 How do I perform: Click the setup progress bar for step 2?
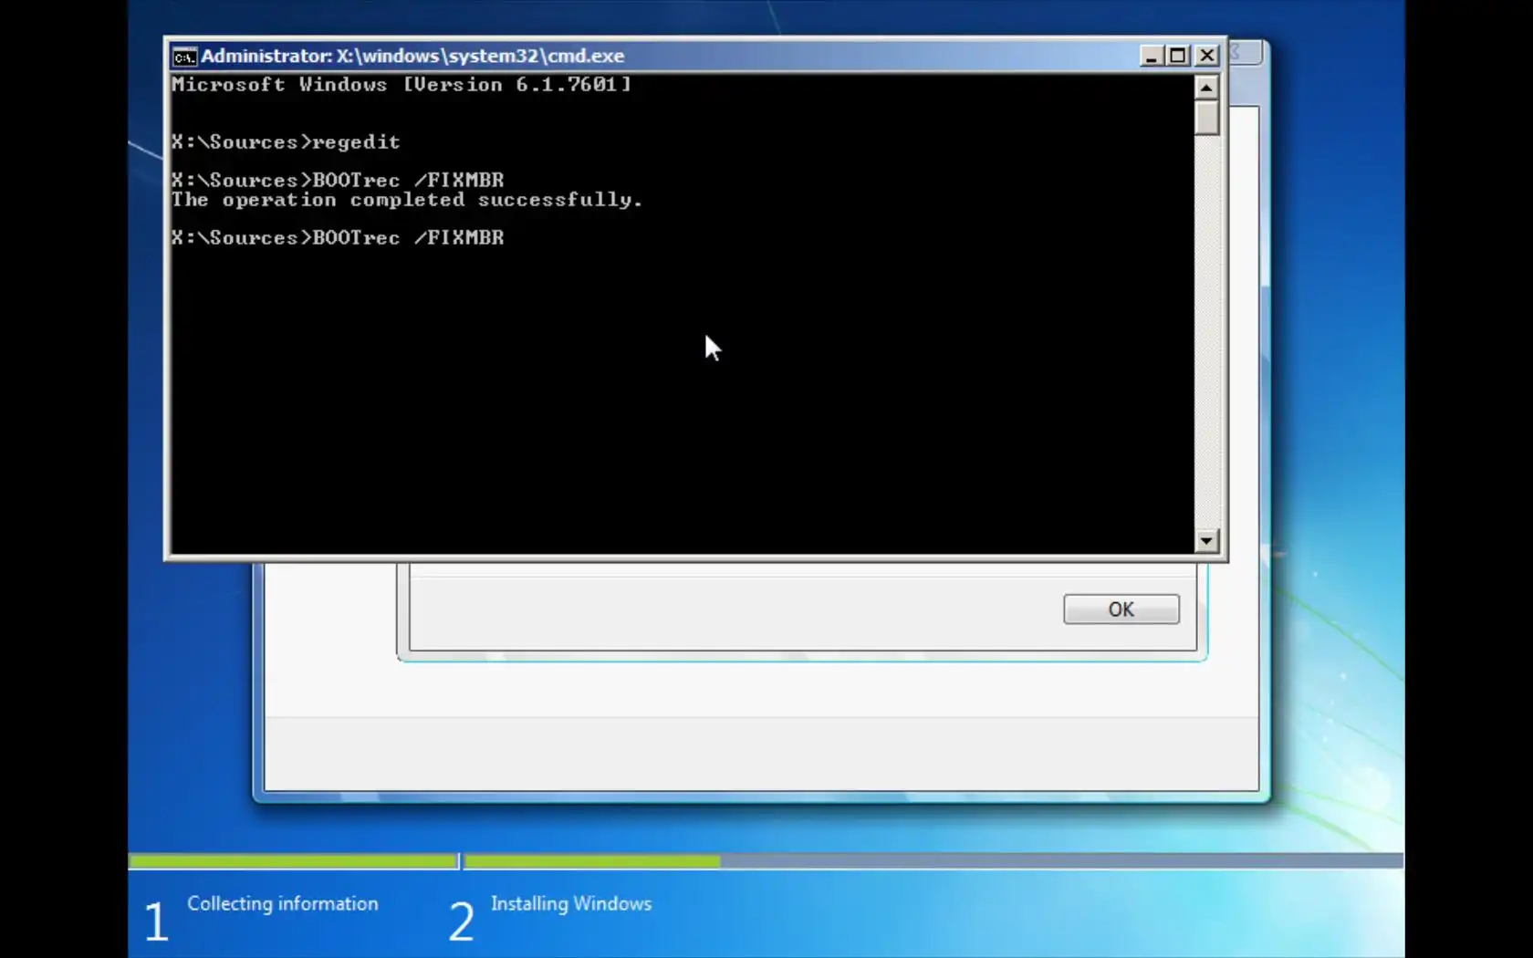[933, 861]
